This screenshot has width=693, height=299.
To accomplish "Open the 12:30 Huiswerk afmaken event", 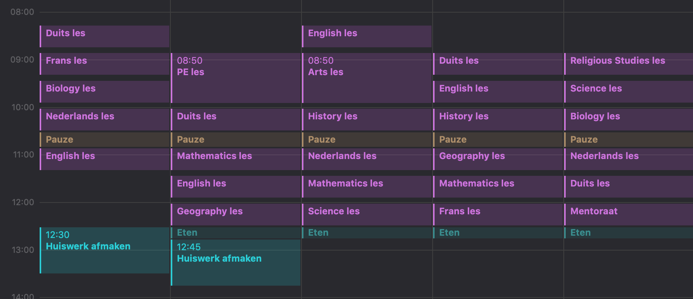I will click(104, 250).
